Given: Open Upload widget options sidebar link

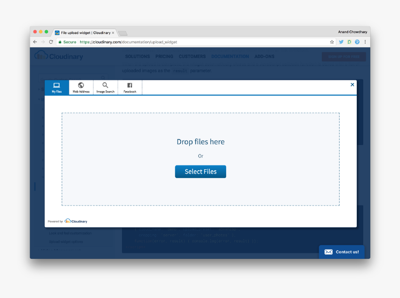Looking at the screenshot, I should click(x=66, y=242).
